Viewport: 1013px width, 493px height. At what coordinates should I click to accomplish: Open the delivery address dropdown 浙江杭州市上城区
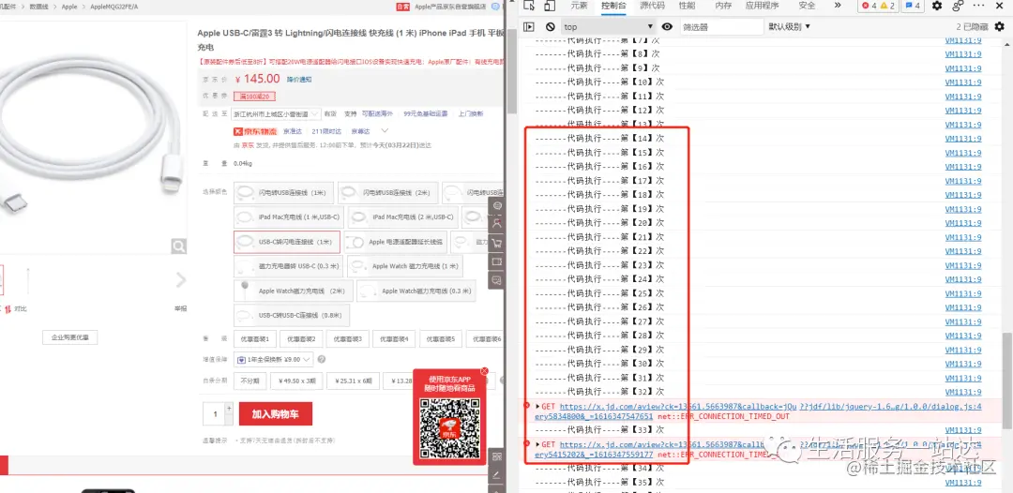(x=277, y=113)
